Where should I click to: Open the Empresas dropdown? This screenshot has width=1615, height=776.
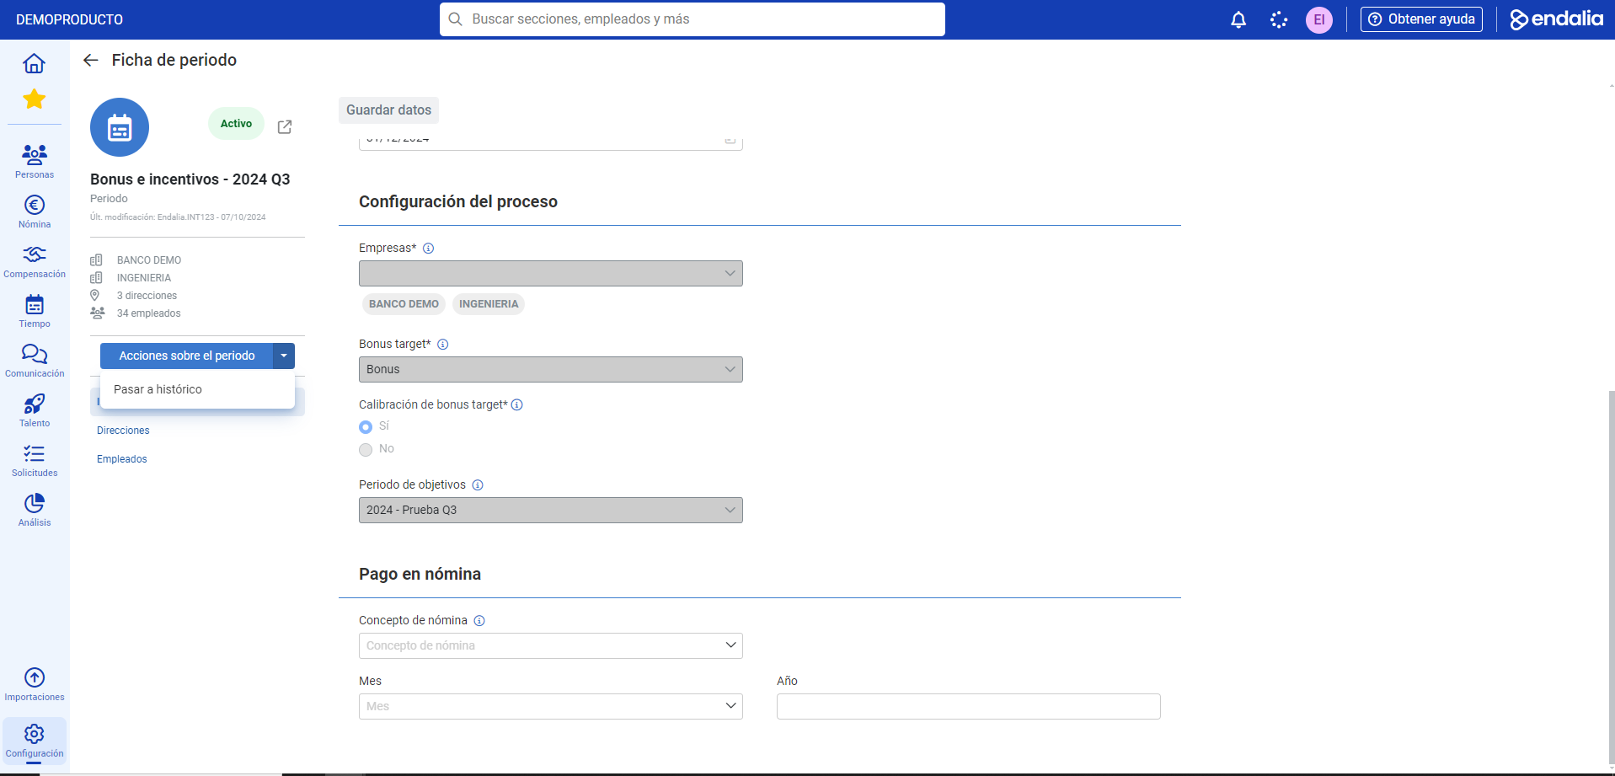coord(551,274)
